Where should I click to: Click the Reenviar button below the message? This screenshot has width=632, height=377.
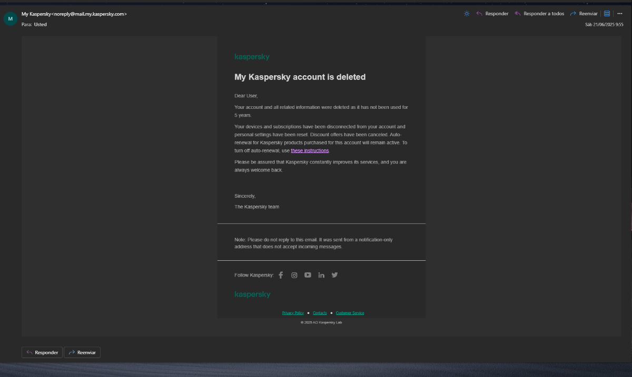coord(82,352)
